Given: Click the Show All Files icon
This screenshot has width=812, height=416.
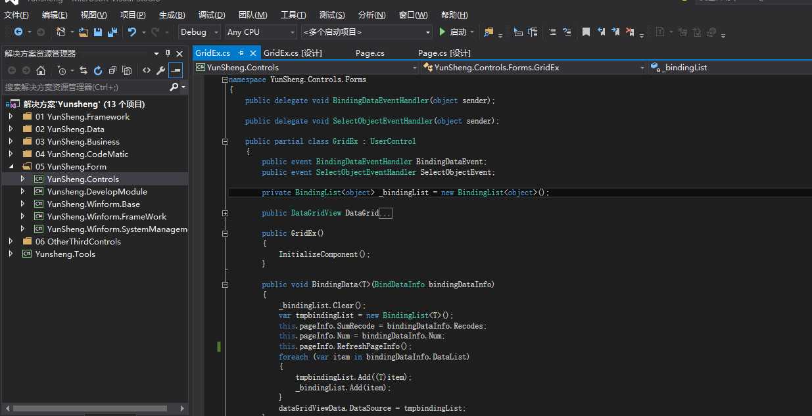Looking at the screenshot, I should 127,70.
